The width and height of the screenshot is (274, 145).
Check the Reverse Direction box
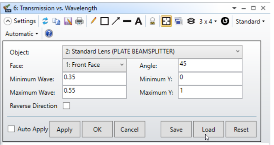click(66, 106)
